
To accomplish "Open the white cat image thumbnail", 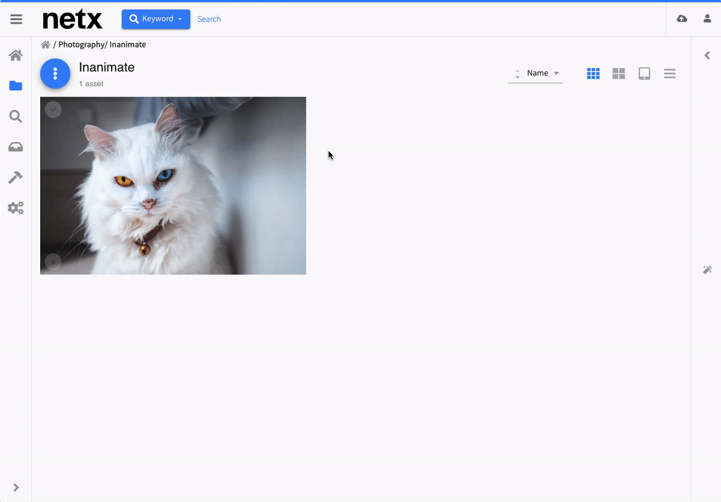I will (173, 186).
